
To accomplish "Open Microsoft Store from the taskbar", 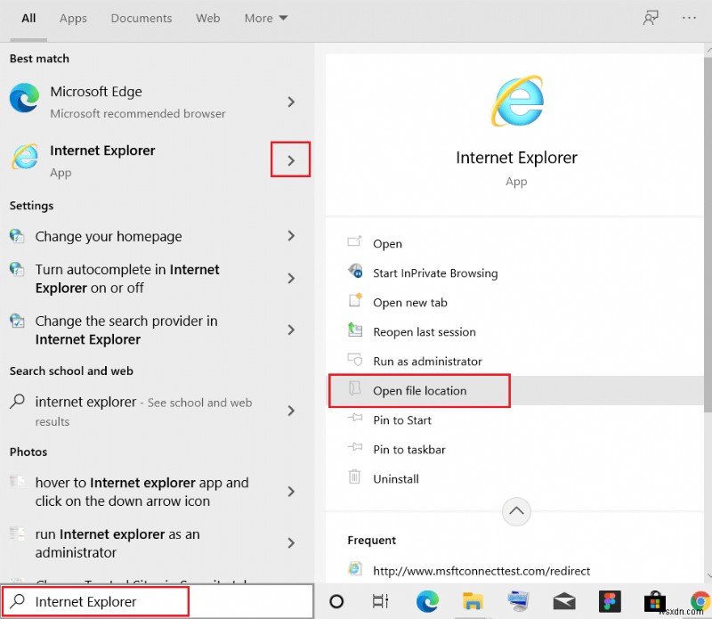I will point(655,602).
